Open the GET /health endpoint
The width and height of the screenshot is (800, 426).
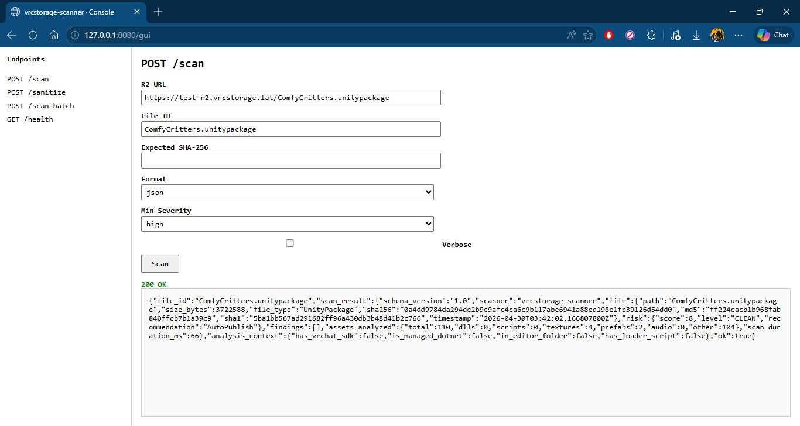click(30, 119)
